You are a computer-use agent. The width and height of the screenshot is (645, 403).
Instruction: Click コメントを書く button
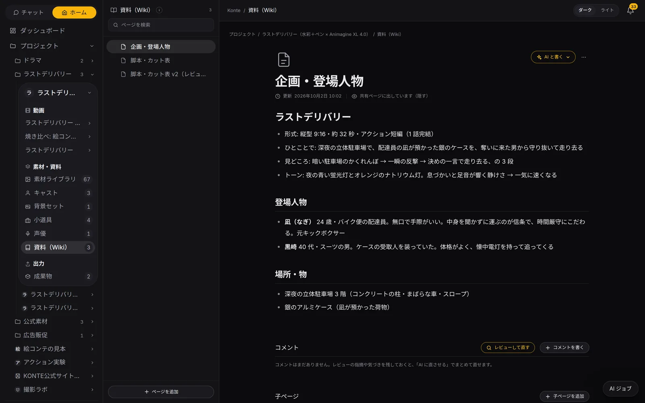564,347
